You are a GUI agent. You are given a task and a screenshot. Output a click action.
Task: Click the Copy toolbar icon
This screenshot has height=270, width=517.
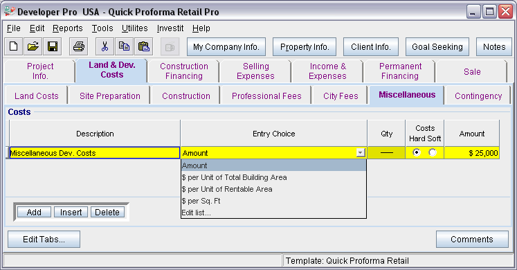[x=125, y=46]
